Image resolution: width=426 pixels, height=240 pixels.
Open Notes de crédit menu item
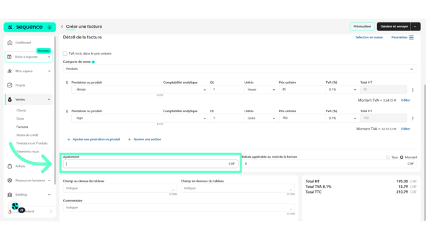click(27, 135)
